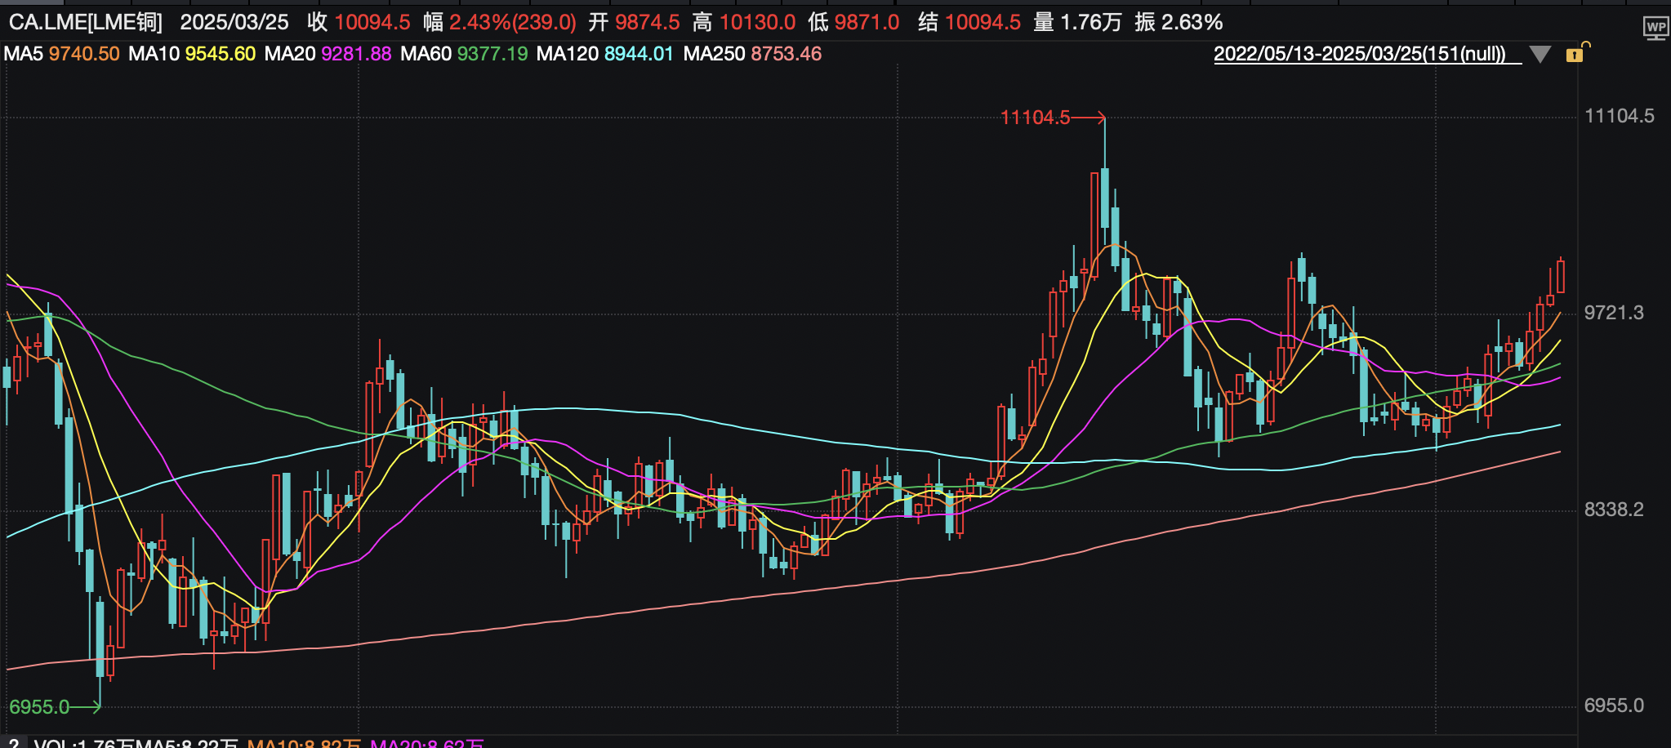
Task: Click the MA250 8753.46 indicator label
Action: pos(752,54)
